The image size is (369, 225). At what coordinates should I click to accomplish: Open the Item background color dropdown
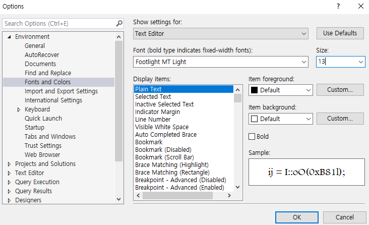tap(280, 119)
